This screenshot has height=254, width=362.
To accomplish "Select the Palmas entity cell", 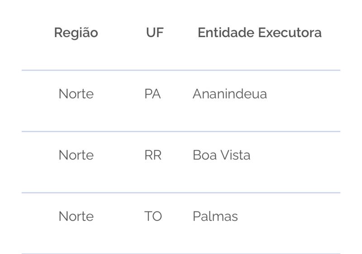I will point(215,216).
